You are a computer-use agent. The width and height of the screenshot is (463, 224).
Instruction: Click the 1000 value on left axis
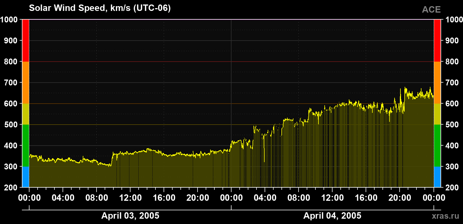pos(9,20)
